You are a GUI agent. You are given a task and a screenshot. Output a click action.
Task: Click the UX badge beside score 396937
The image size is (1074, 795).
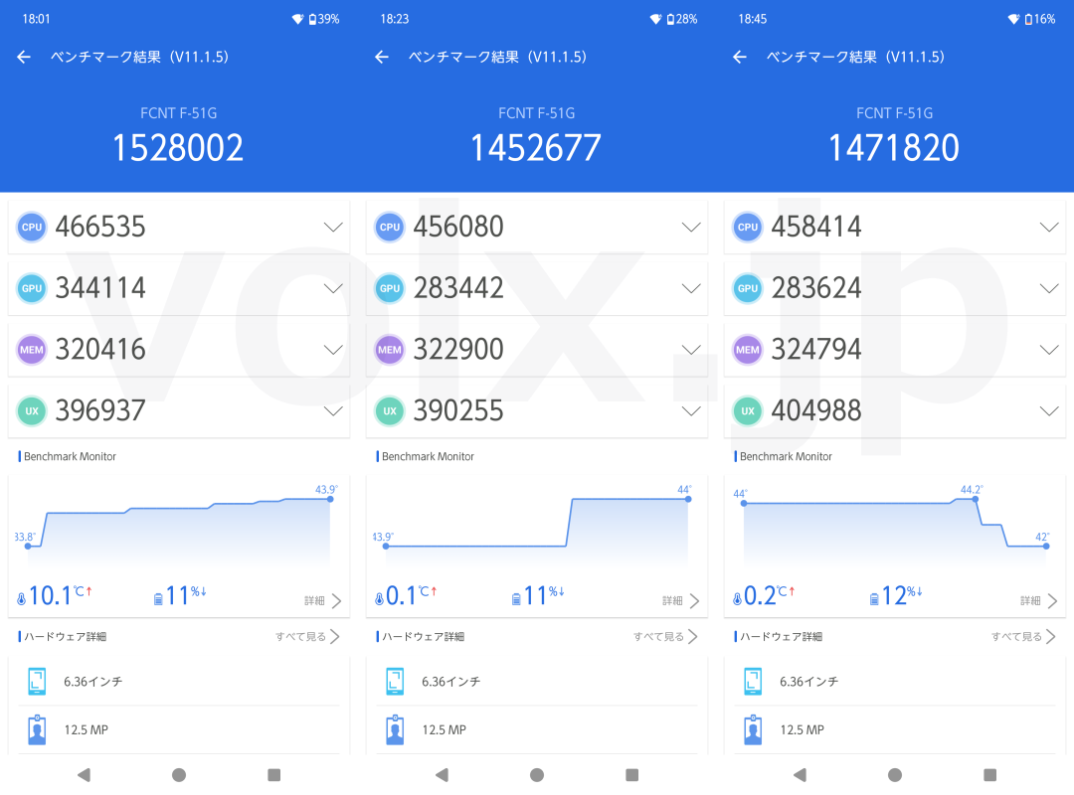click(x=32, y=410)
